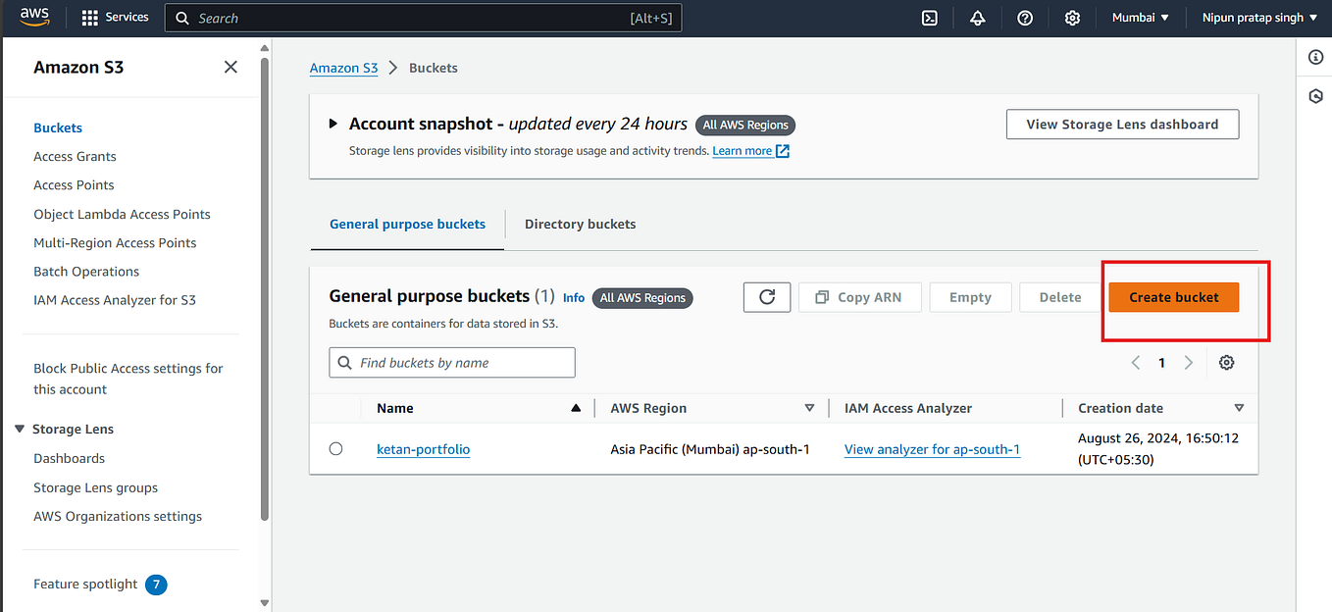1332x612 pixels.
Task: Refresh the buckets list
Action: click(767, 296)
